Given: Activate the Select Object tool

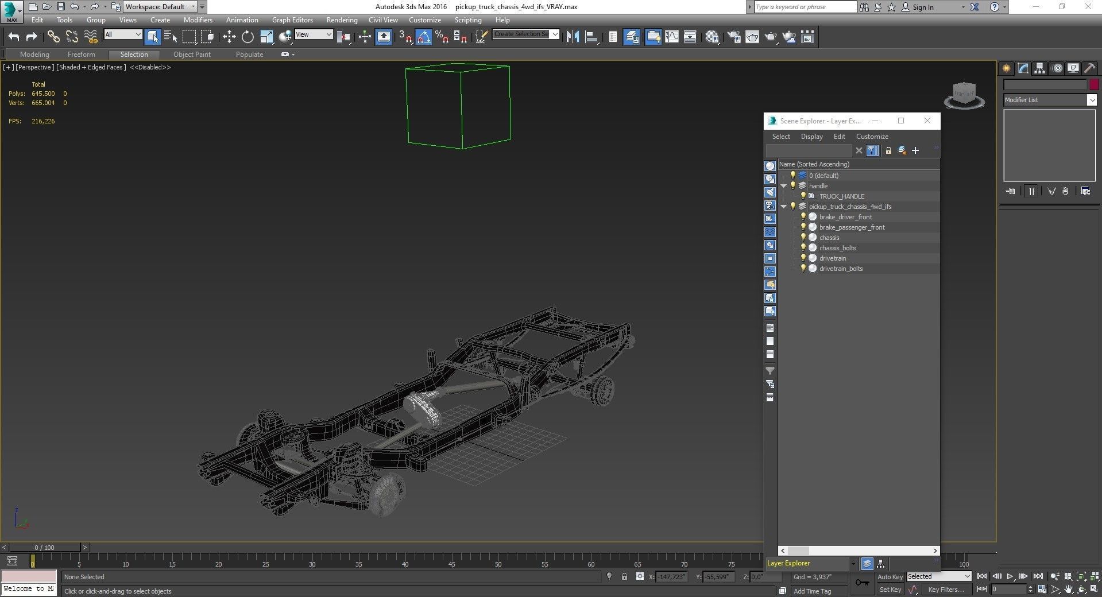Looking at the screenshot, I should click(152, 37).
